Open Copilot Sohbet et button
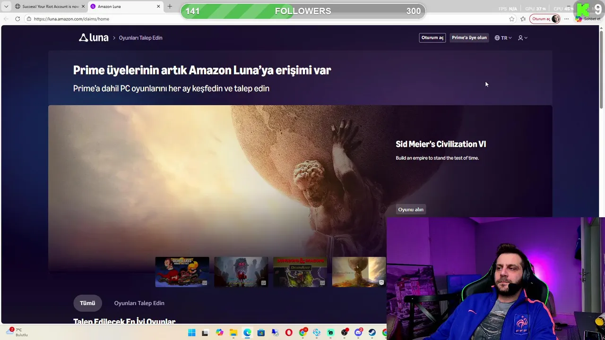The width and height of the screenshot is (605, 340). tap(588, 19)
